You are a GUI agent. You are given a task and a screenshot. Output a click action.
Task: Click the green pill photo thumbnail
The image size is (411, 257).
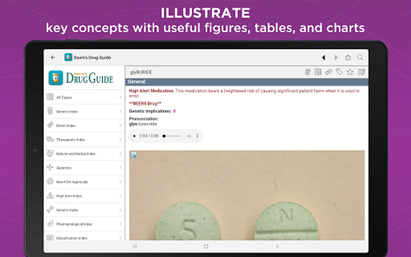click(x=247, y=195)
